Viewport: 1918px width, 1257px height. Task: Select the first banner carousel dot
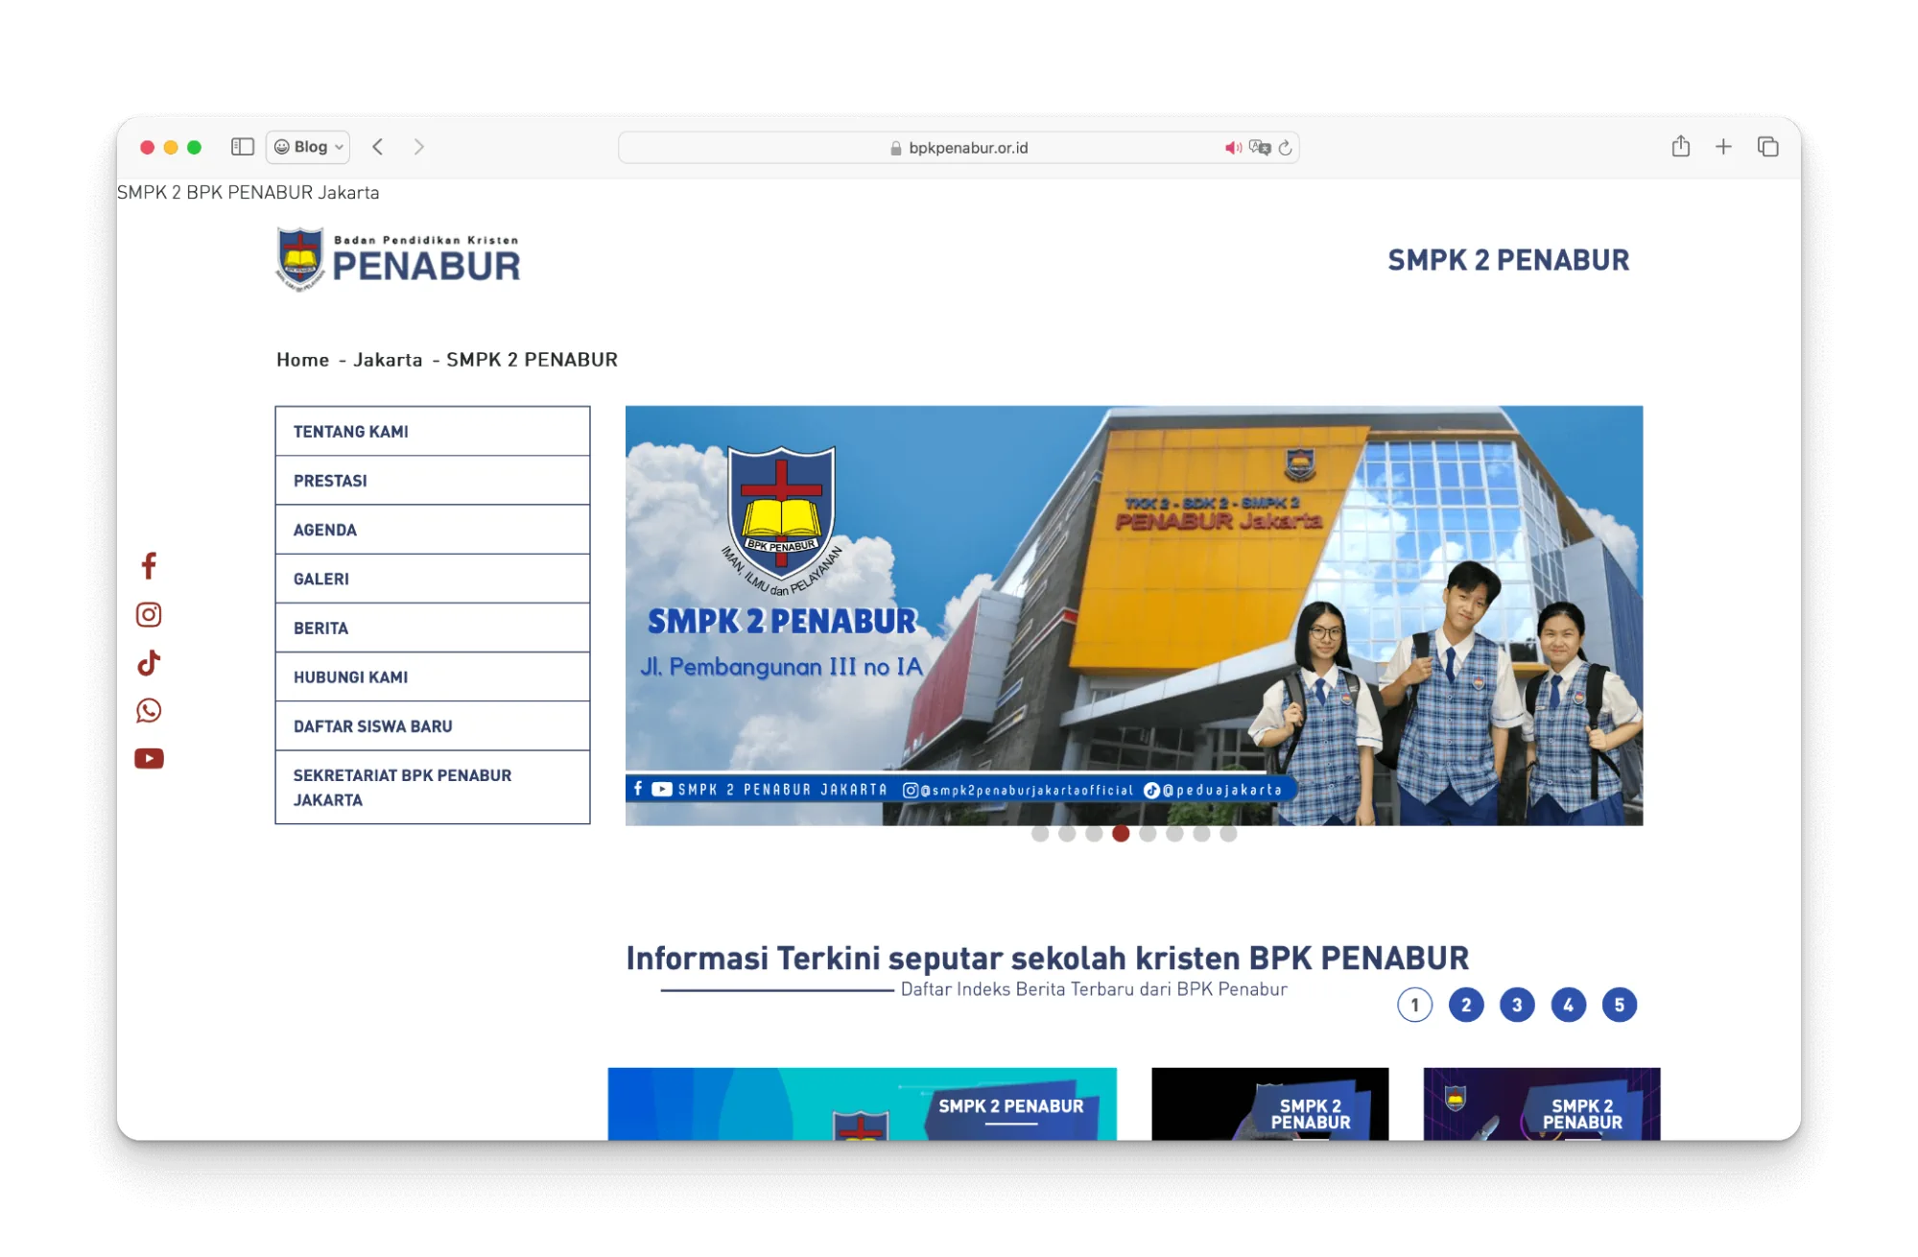click(1040, 834)
